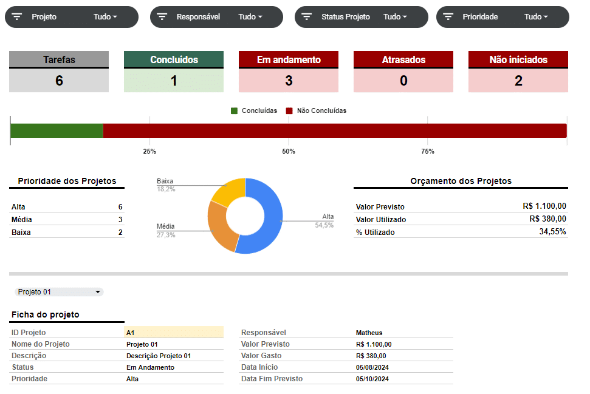
Task: Click the Responsável value Matheus
Action: tap(369, 333)
